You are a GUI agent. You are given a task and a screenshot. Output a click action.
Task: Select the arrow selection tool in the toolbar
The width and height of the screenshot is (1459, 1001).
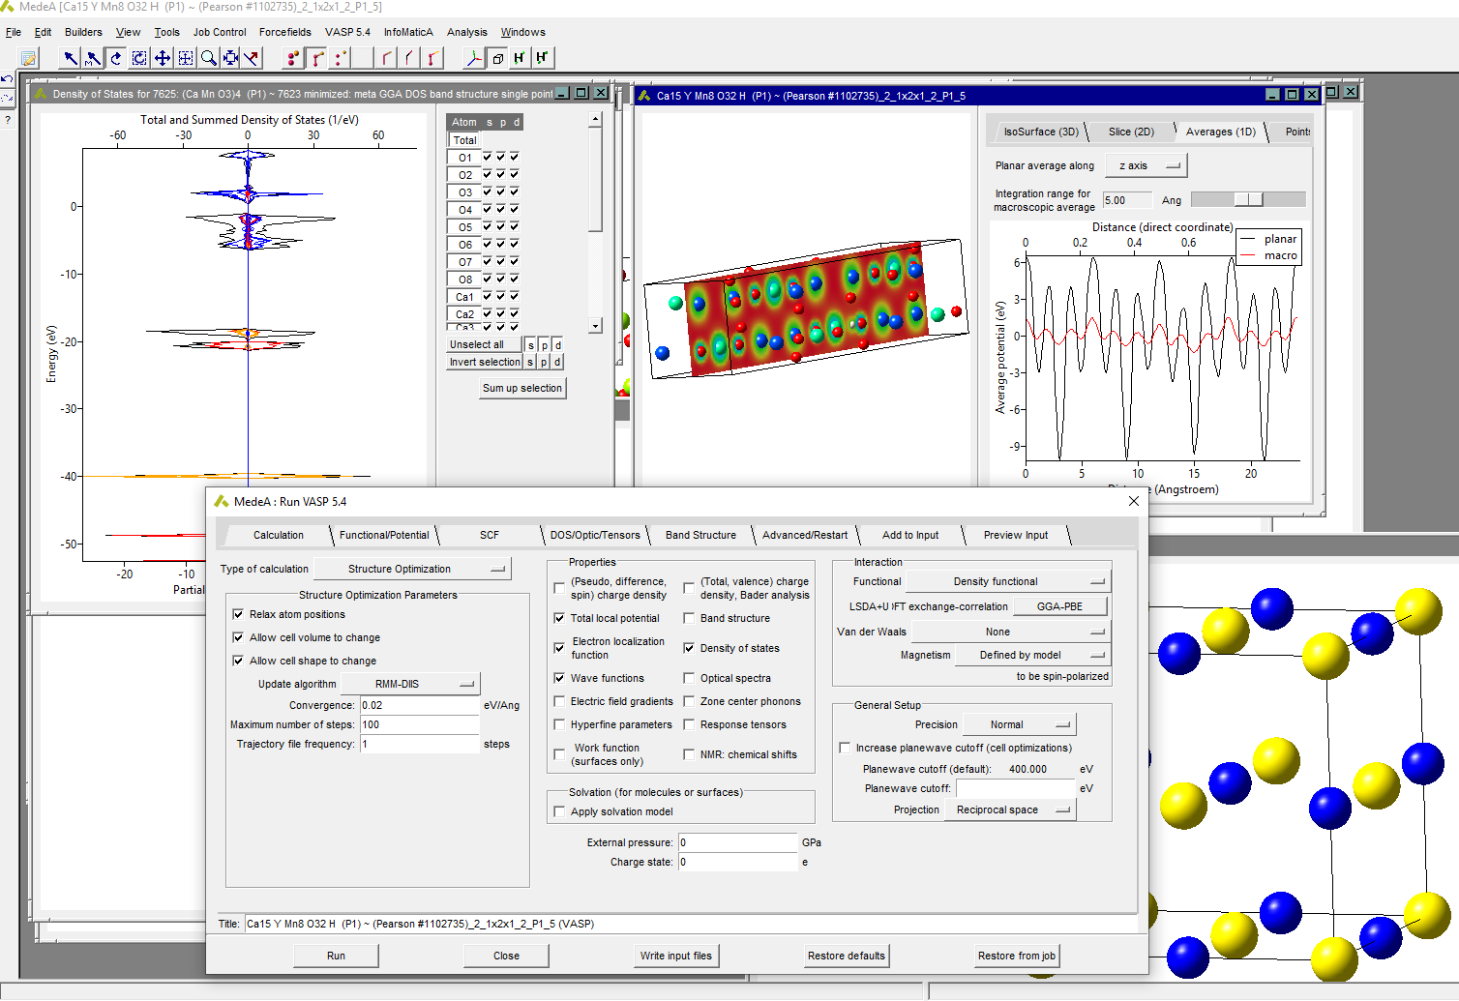click(x=70, y=58)
